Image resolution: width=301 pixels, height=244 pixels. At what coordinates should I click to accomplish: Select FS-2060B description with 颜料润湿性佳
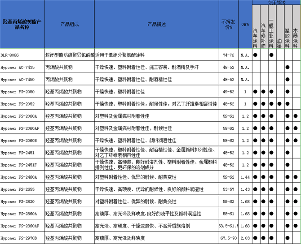coord(157,141)
